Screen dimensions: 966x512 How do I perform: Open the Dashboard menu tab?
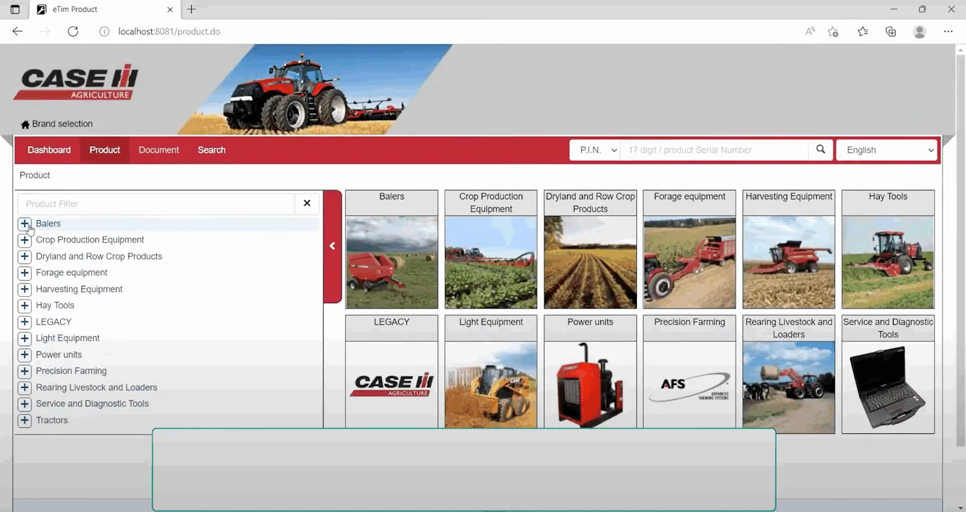tap(49, 150)
